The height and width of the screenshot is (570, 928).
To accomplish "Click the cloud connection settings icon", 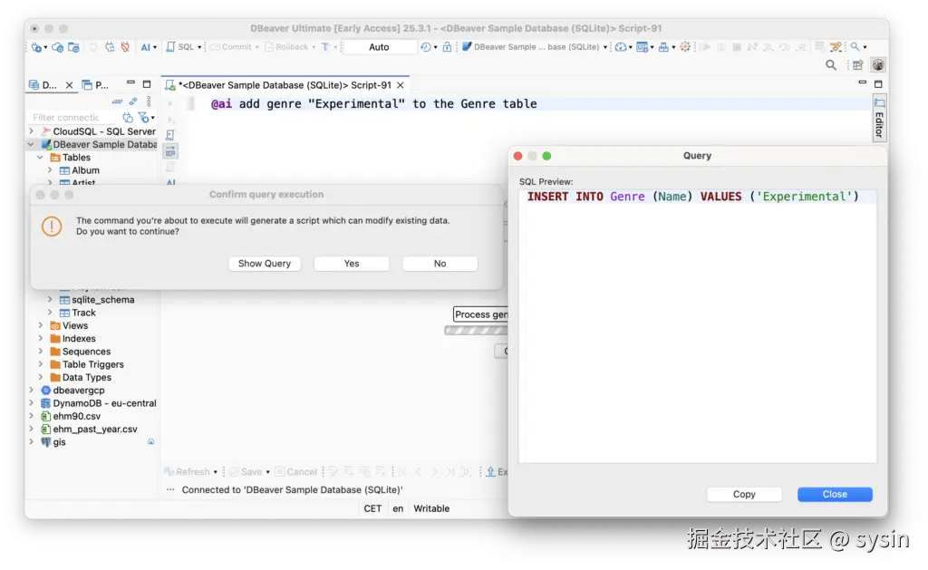I will click(57, 47).
